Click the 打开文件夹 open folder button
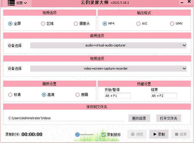The image size is (194, 143). [x=169, y=118]
